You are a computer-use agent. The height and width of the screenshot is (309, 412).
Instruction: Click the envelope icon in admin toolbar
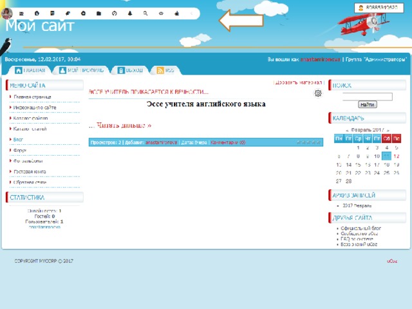pyautogui.click(x=22, y=13)
